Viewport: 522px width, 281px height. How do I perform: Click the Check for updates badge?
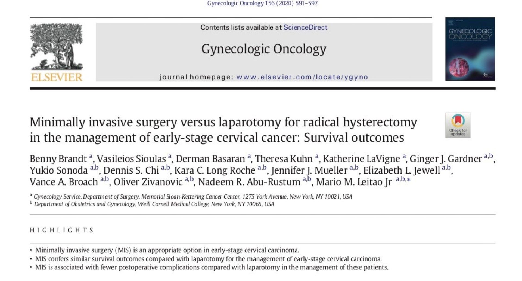(x=458, y=125)
